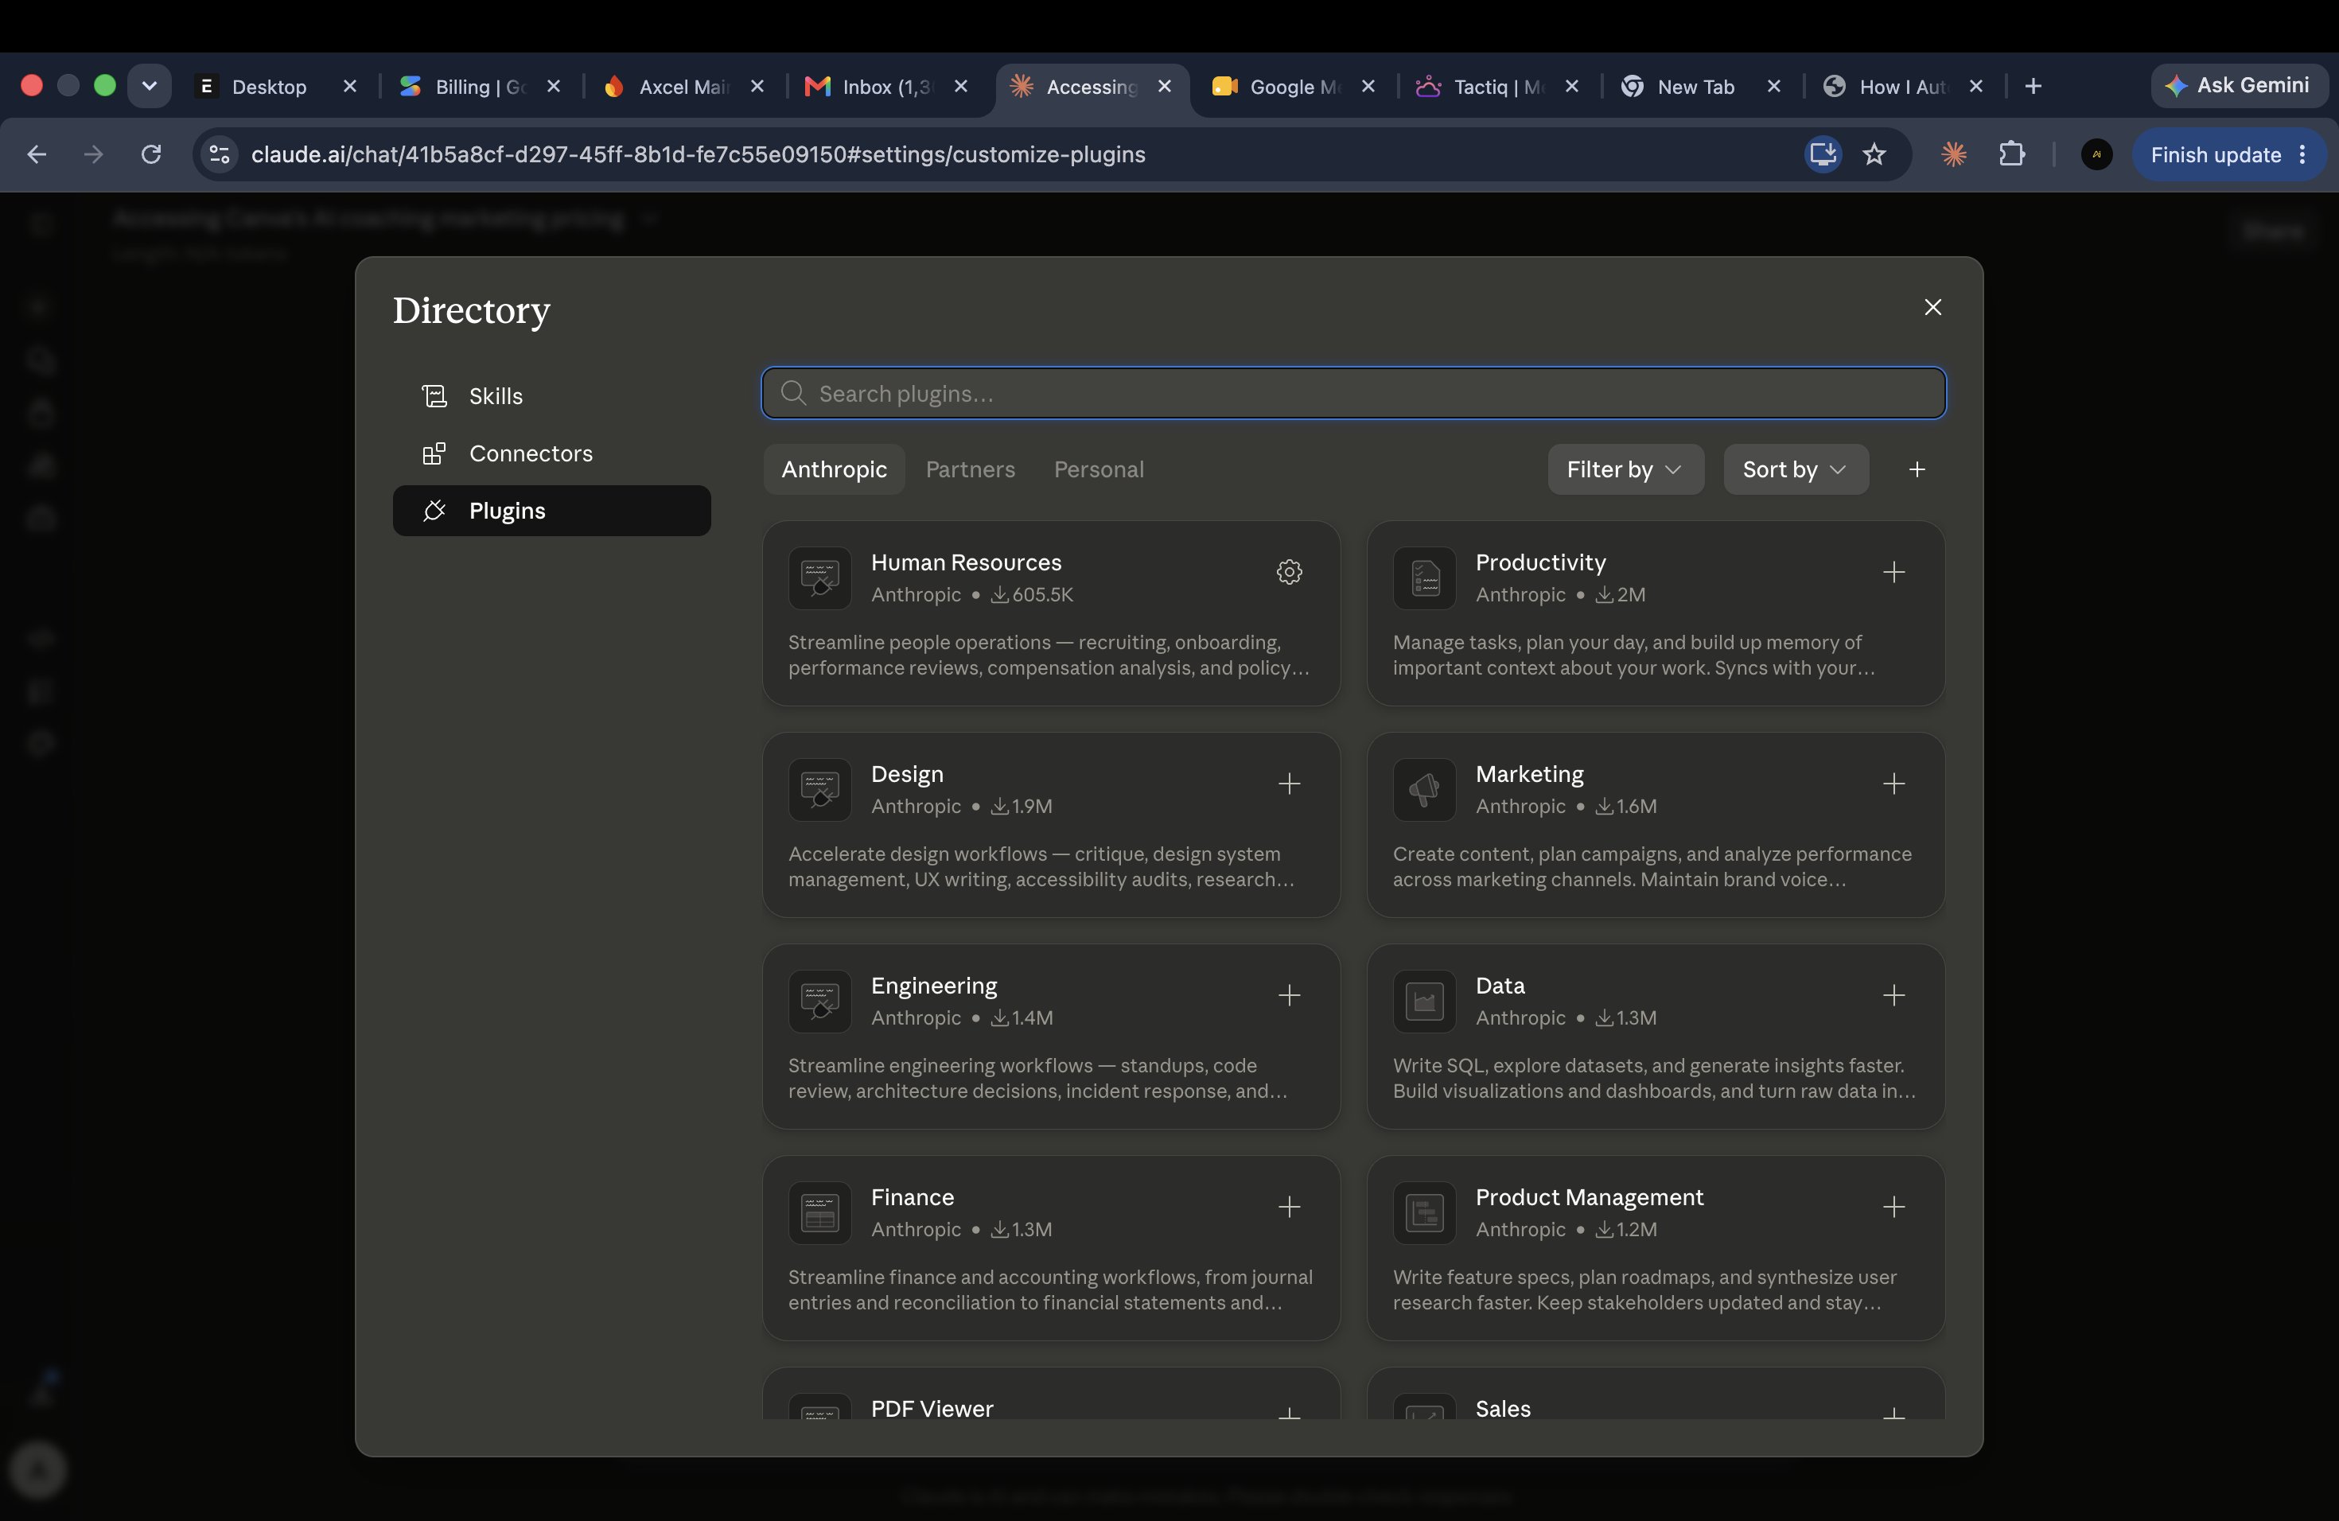2339x1521 pixels.
Task: Add the Productivity plugin with plus icon
Action: [1893, 572]
